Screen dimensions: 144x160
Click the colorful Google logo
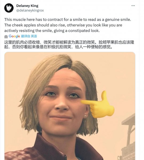click(14, 36)
